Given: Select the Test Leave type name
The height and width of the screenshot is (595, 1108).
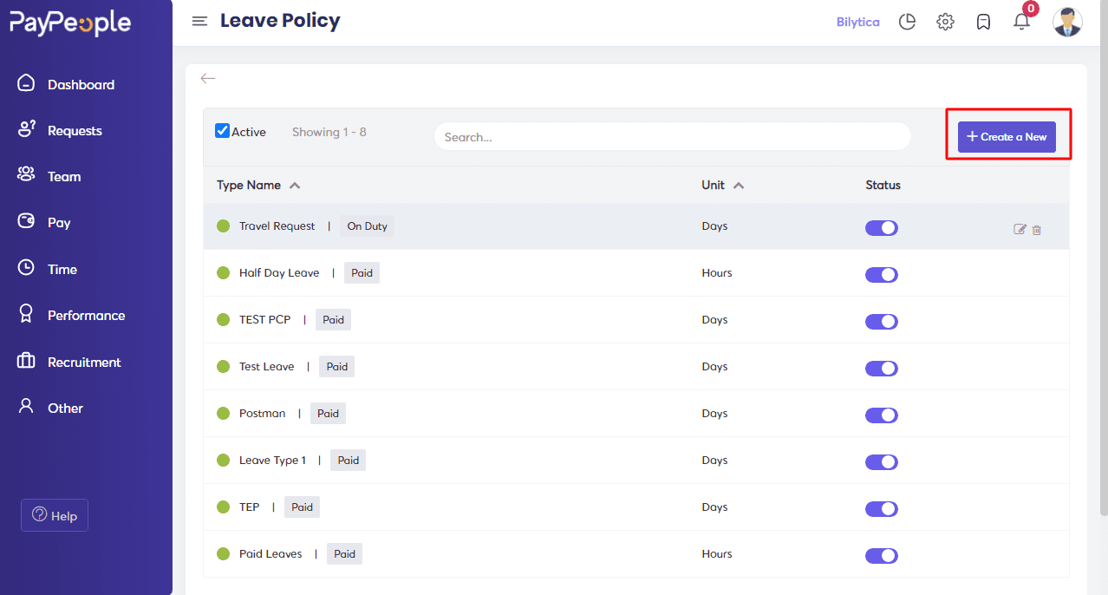Looking at the screenshot, I should click(x=266, y=367).
